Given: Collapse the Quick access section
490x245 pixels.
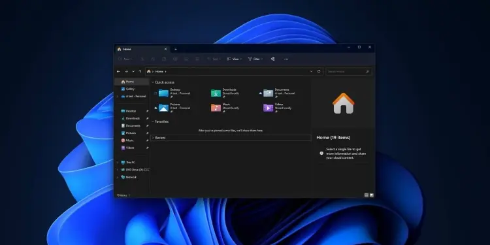Looking at the screenshot, I should tap(153, 82).
